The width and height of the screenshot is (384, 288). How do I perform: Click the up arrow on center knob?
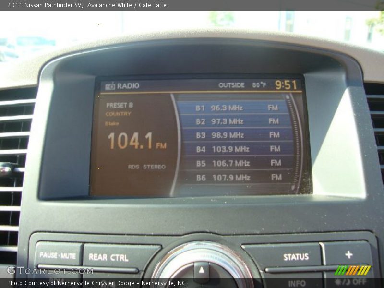(x=202, y=270)
